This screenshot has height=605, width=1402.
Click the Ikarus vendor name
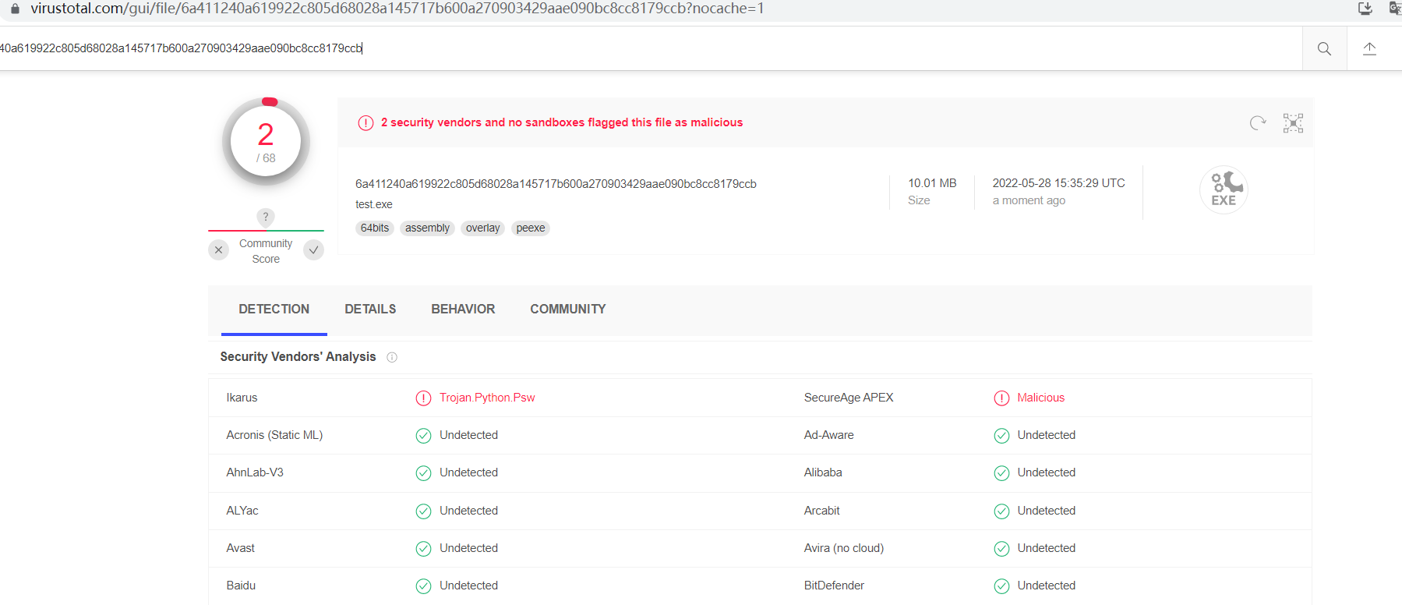(x=242, y=398)
